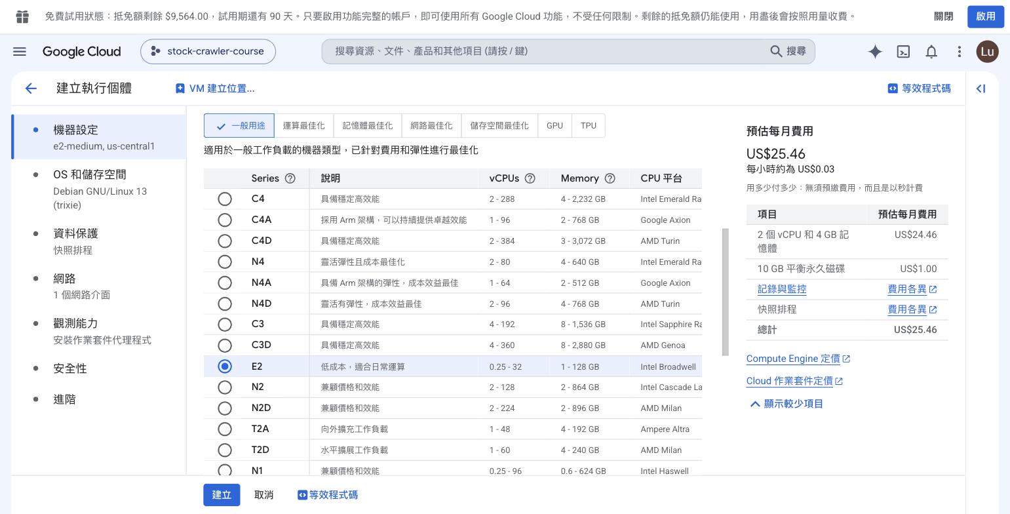Open Cloud 作業套件定價 link

794,381
